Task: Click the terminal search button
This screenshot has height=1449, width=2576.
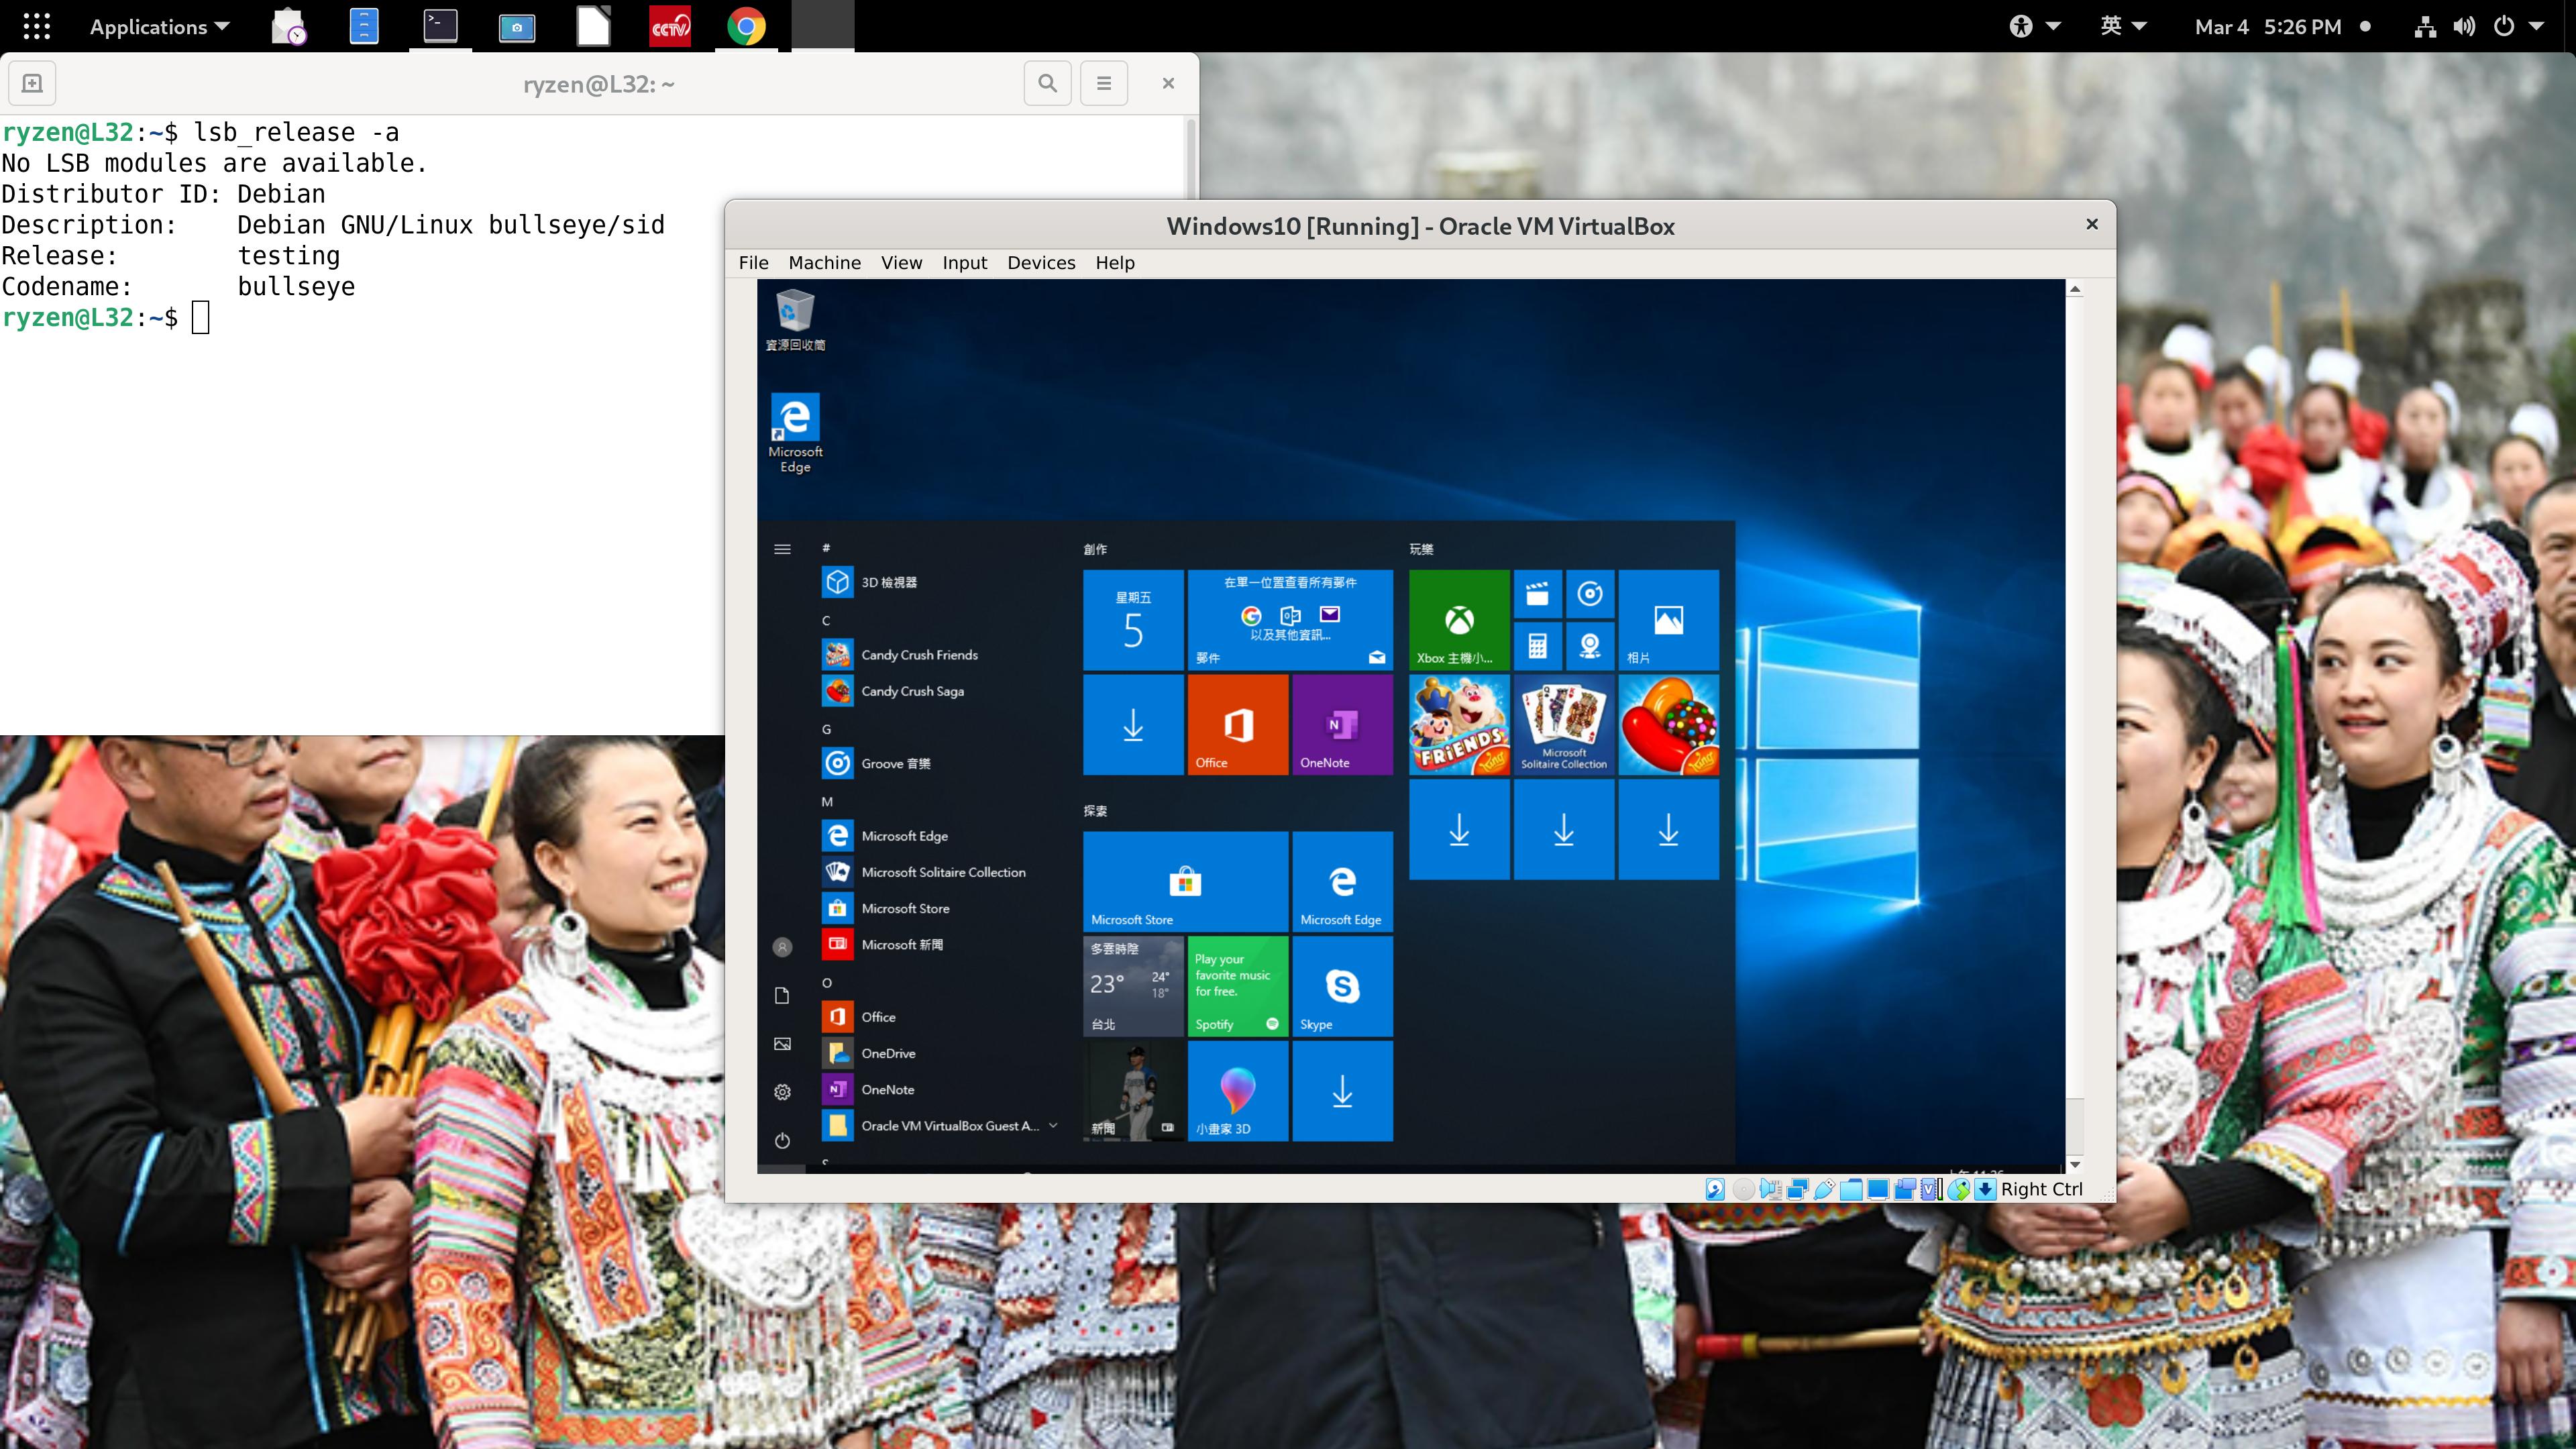Action: (1047, 83)
